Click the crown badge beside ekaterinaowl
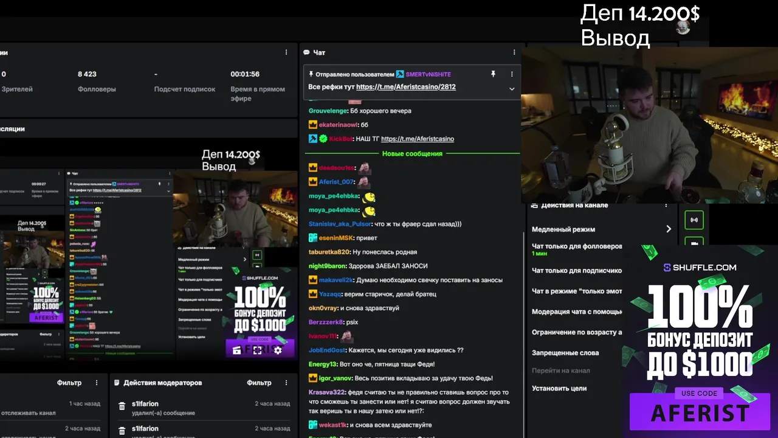 pos(313,125)
